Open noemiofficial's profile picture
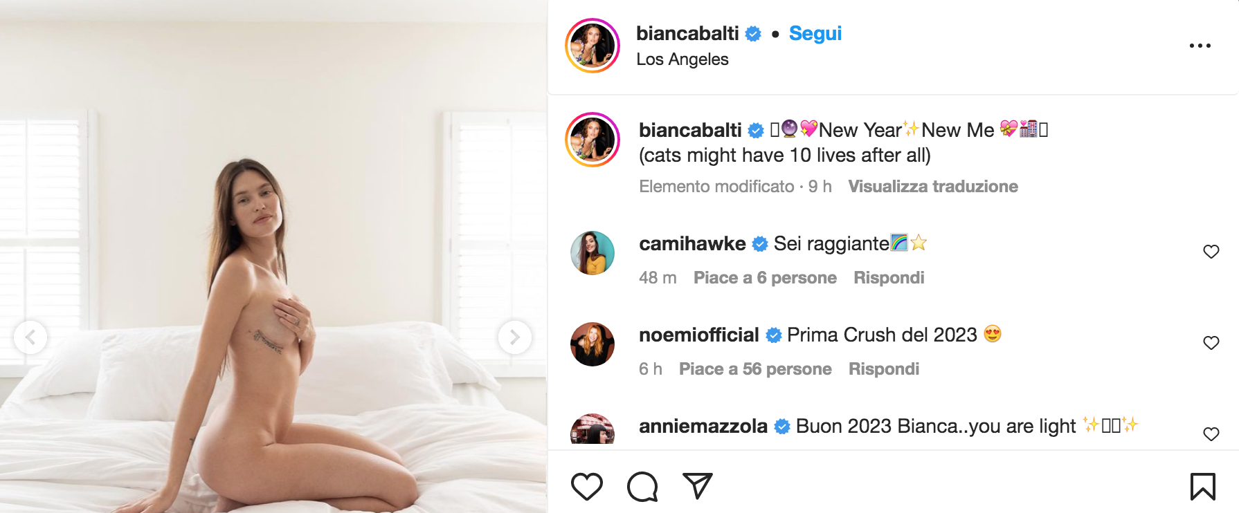 click(x=593, y=344)
